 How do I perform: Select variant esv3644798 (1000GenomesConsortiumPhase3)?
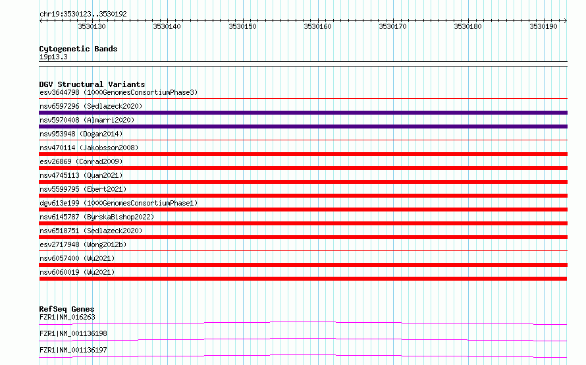pyautogui.click(x=119, y=92)
